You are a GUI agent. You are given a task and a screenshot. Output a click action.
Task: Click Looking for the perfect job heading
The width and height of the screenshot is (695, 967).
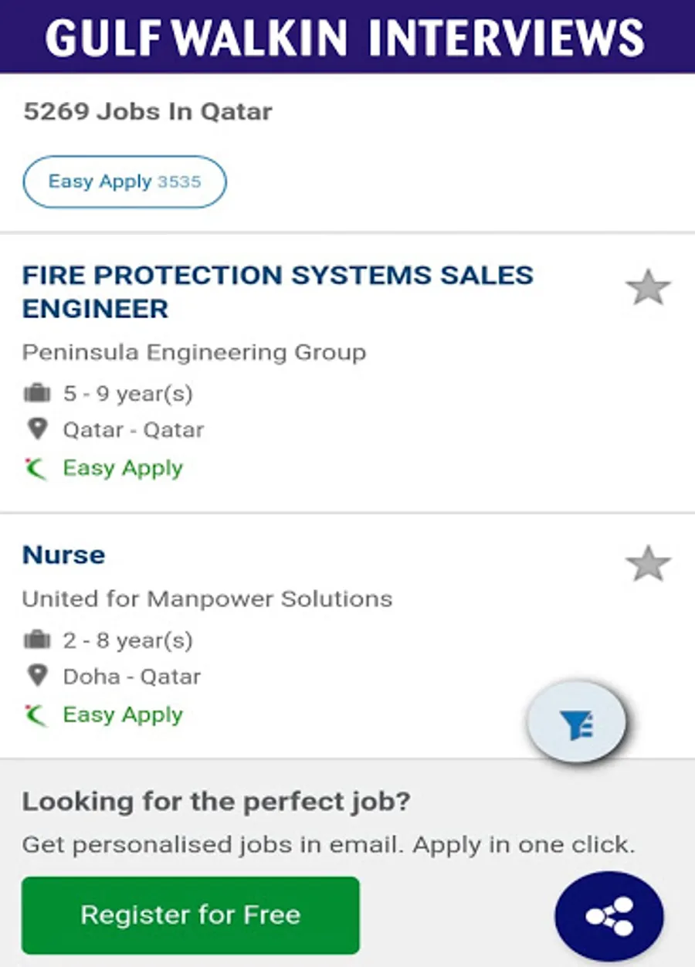tap(215, 802)
